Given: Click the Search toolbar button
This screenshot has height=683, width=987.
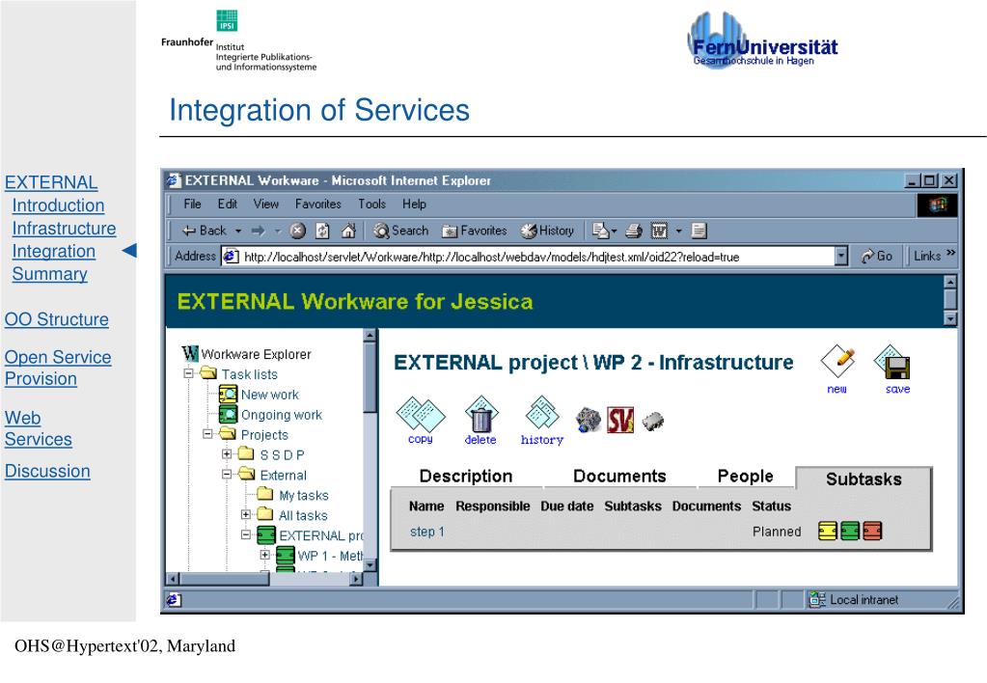Looking at the screenshot, I should (401, 231).
